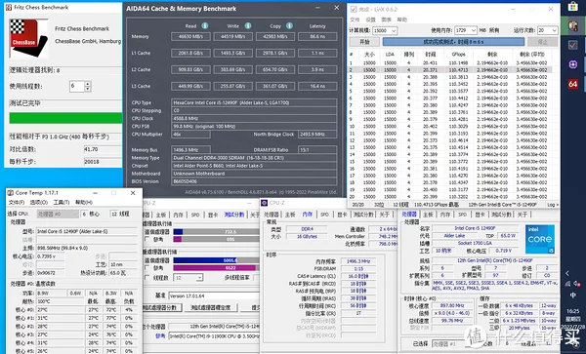This screenshot has width=586, height=354.
Task: Click the purple CPU-Z title bar icon
Action: 265,203
